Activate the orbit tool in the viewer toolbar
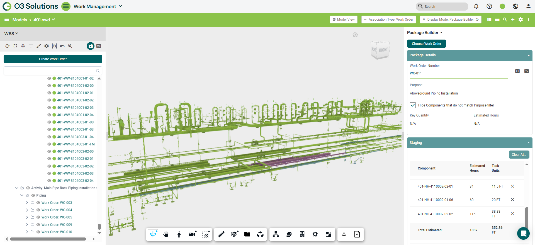Viewport: 535px width, 245px height. pos(153,234)
